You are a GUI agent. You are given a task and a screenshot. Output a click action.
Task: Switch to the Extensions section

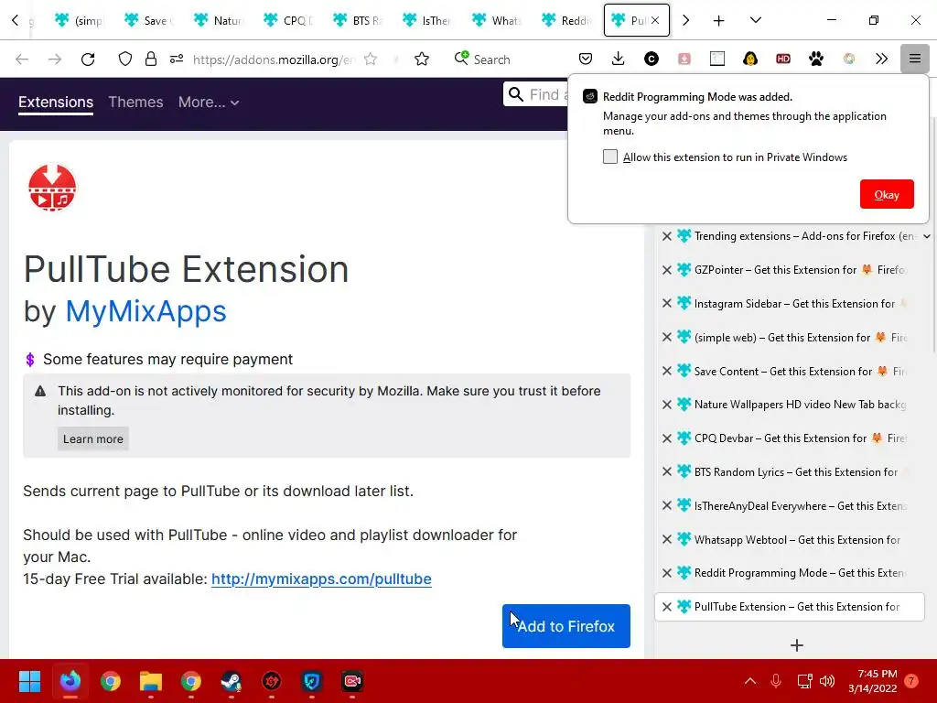tap(56, 103)
